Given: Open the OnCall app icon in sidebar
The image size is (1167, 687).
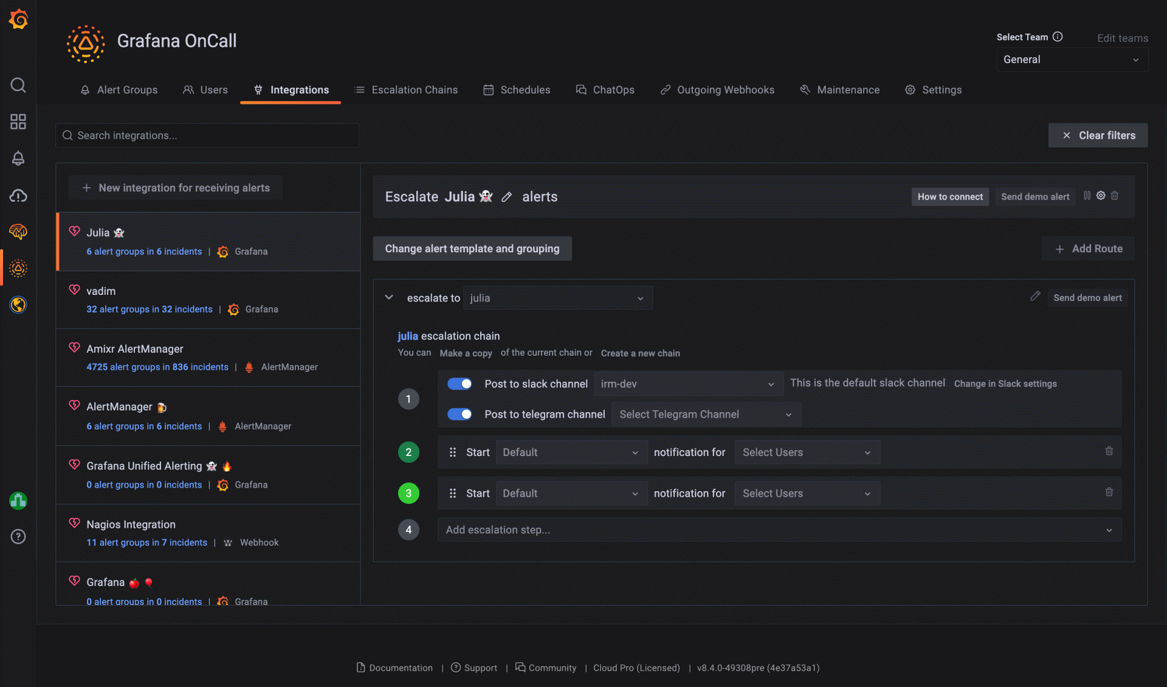Looking at the screenshot, I should click(x=18, y=268).
